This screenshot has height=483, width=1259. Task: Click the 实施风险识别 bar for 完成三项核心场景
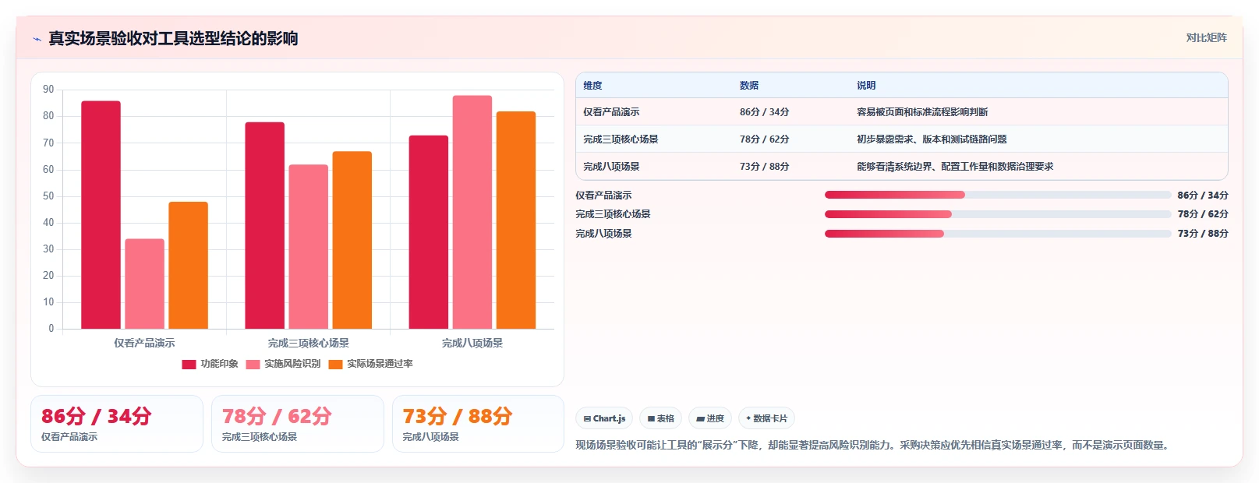[x=309, y=247]
